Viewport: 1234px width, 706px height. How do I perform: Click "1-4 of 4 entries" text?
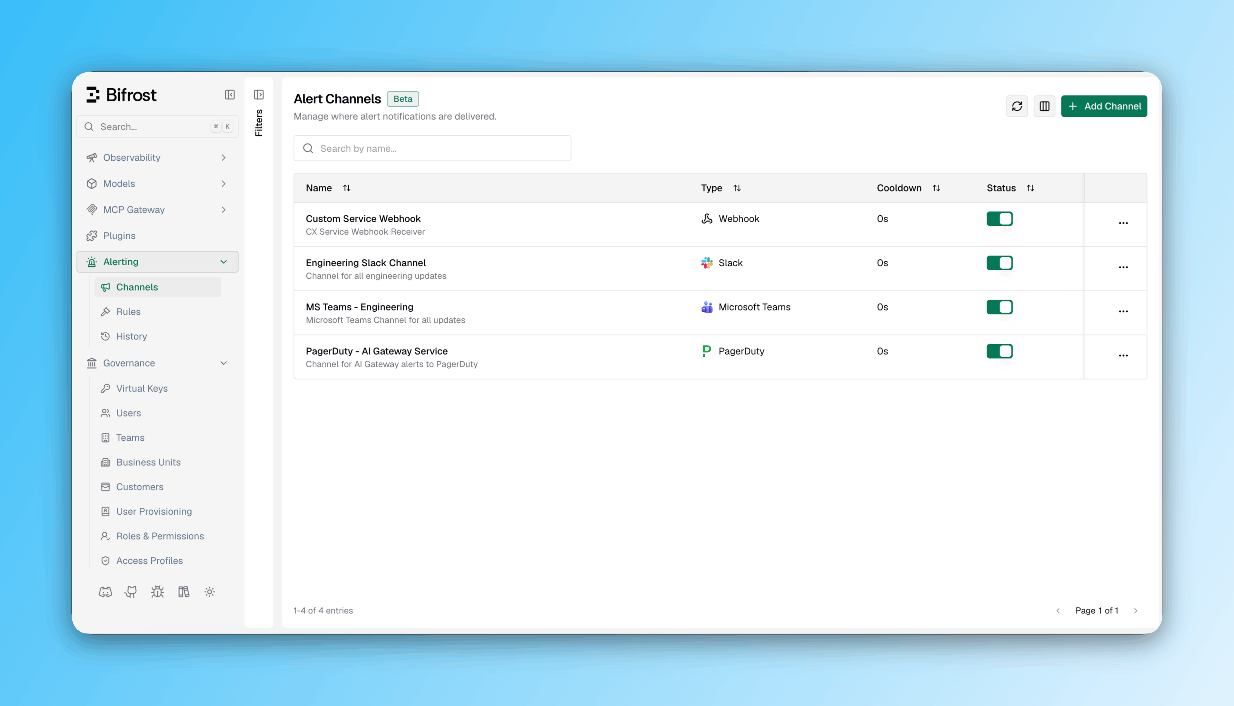[x=323, y=610]
